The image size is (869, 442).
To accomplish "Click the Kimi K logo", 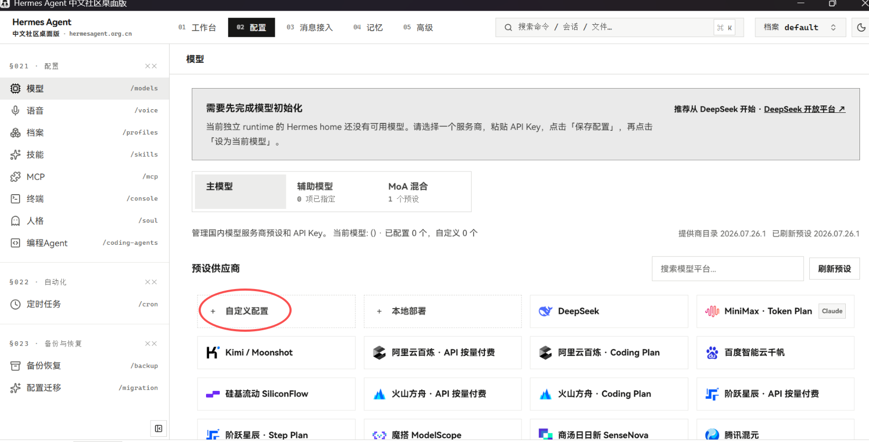I will point(213,352).
